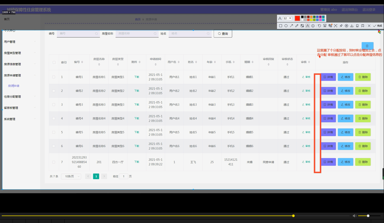The height and width of the screenshot is (223, 384).
Task: Click the scissors long-screenshot icon
Action: tap(325, 26)
